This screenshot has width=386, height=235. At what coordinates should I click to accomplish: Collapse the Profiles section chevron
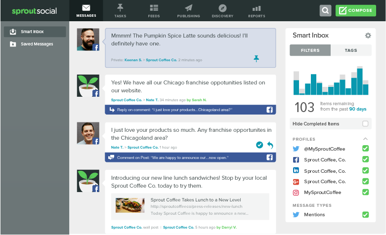click(x=365, y=139)
